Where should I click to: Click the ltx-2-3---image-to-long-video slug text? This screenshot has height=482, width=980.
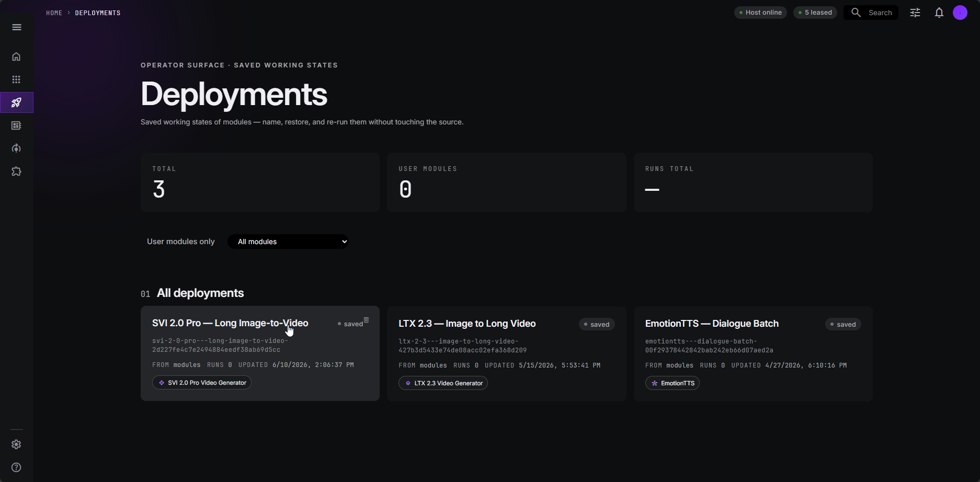pyautogui.click(x=462, y=346)
